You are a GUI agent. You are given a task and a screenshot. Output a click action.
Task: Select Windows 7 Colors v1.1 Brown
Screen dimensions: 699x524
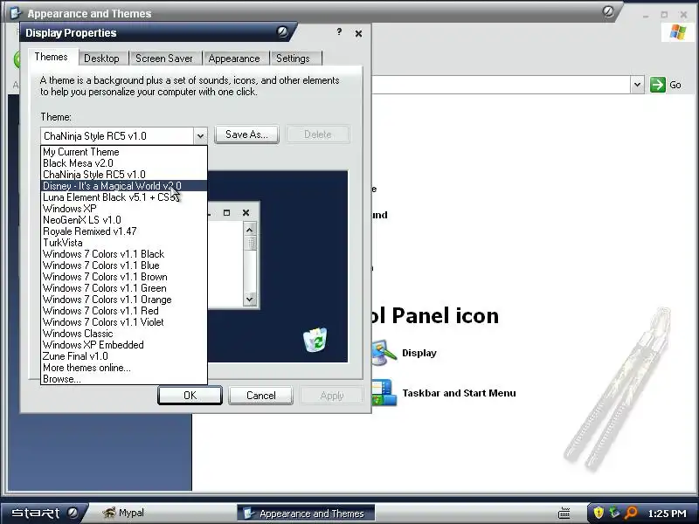pos(124,277)
